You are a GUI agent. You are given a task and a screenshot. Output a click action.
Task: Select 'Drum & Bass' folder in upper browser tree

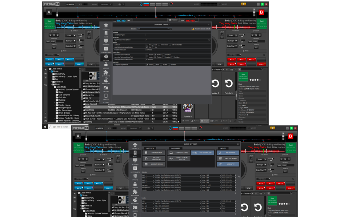(x=64, y=113)
